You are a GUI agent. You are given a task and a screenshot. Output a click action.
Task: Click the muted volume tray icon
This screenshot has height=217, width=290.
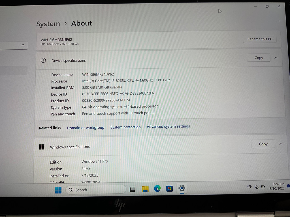tap(256, 187)
